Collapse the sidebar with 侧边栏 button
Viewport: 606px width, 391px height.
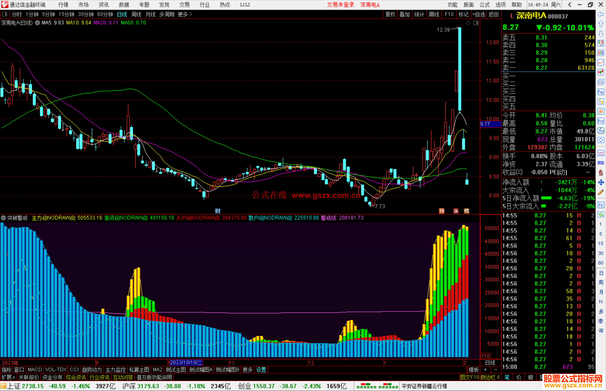(490, 377)
